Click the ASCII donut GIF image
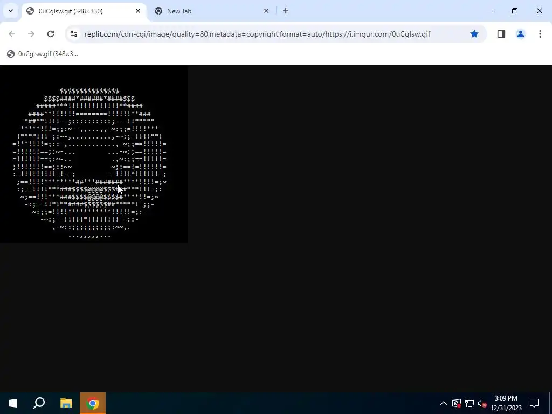This screenshot has width=552, height=414. point(94,154)
